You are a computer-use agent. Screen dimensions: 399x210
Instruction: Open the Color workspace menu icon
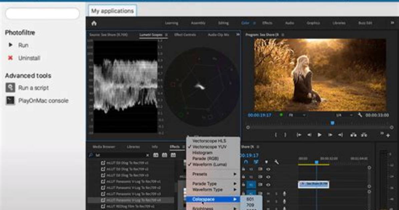254,23
